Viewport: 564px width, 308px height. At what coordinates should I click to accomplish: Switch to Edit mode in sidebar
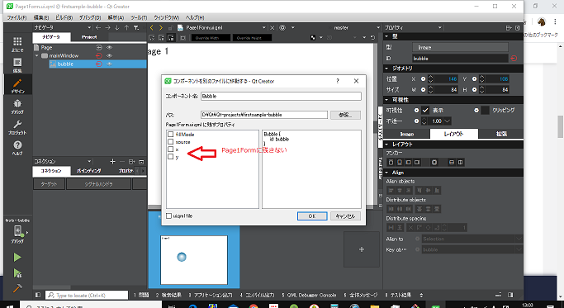[17, 63]
